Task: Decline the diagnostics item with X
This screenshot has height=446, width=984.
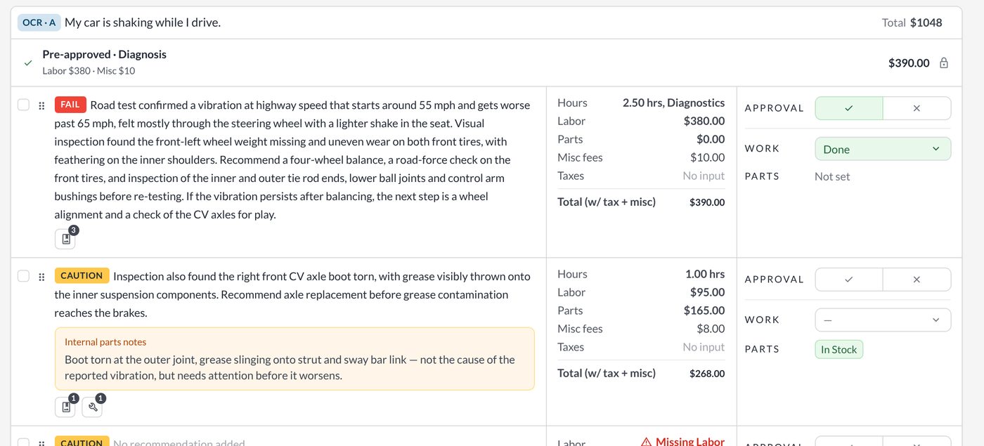Action: 917,108
